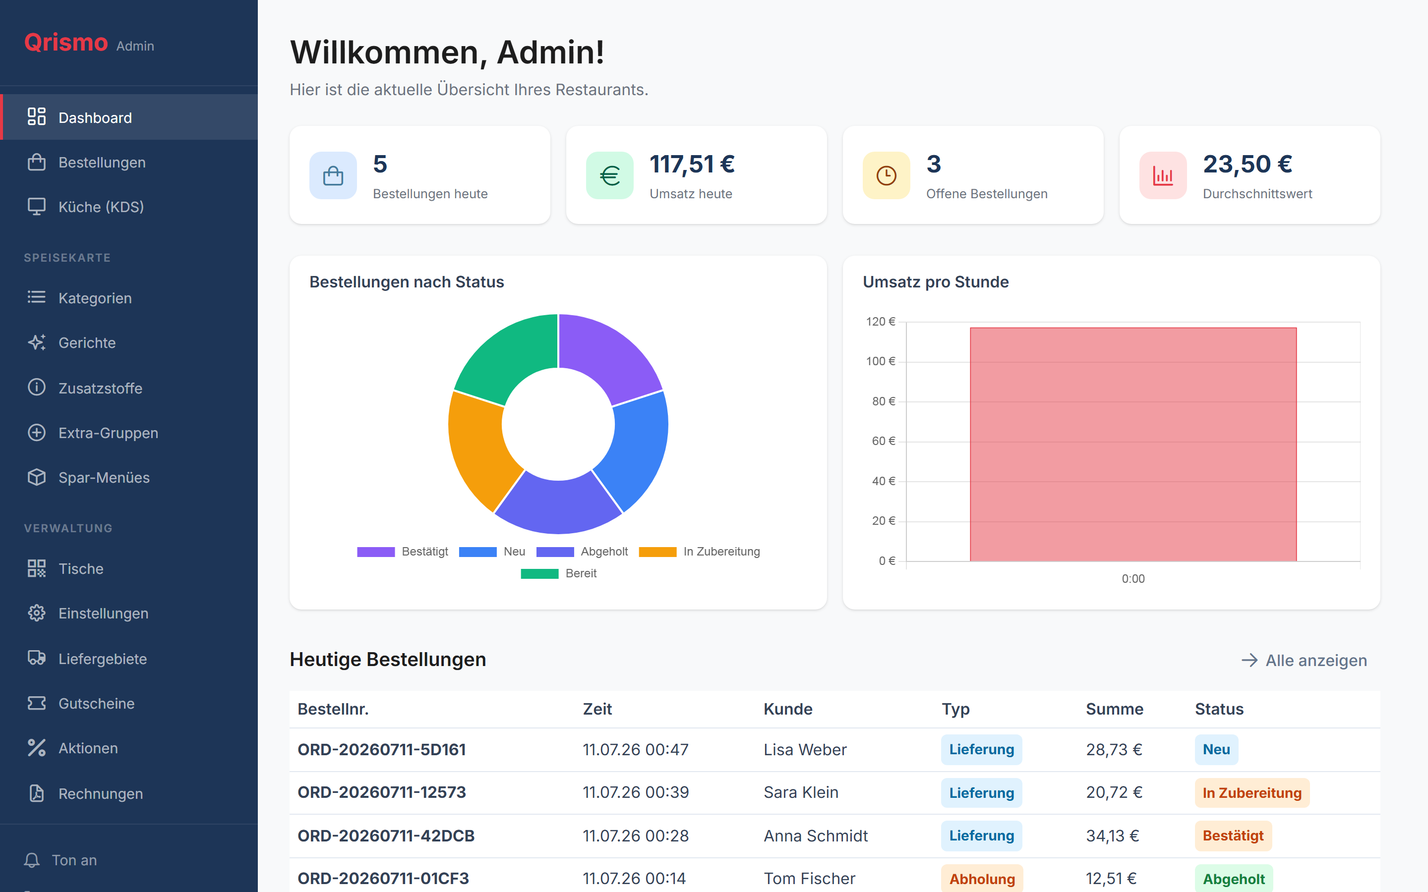Click In Zubereitung badge for Sara Klein
Image resolution: width=1428 pixels, height=892 pixels.
(x=1251, y=792)
